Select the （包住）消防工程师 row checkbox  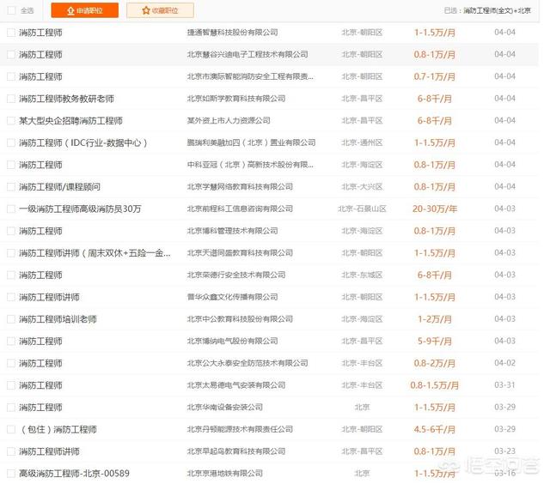(11, 429)
